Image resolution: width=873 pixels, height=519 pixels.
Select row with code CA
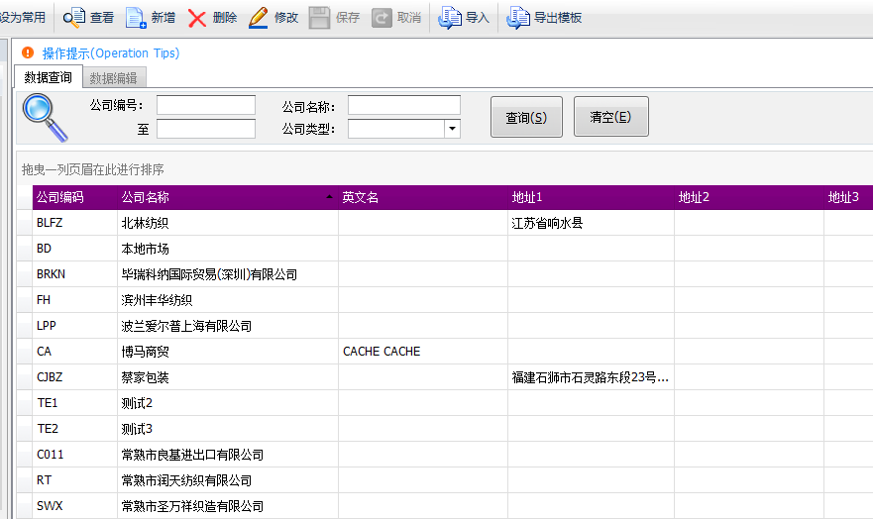point(74,352)
